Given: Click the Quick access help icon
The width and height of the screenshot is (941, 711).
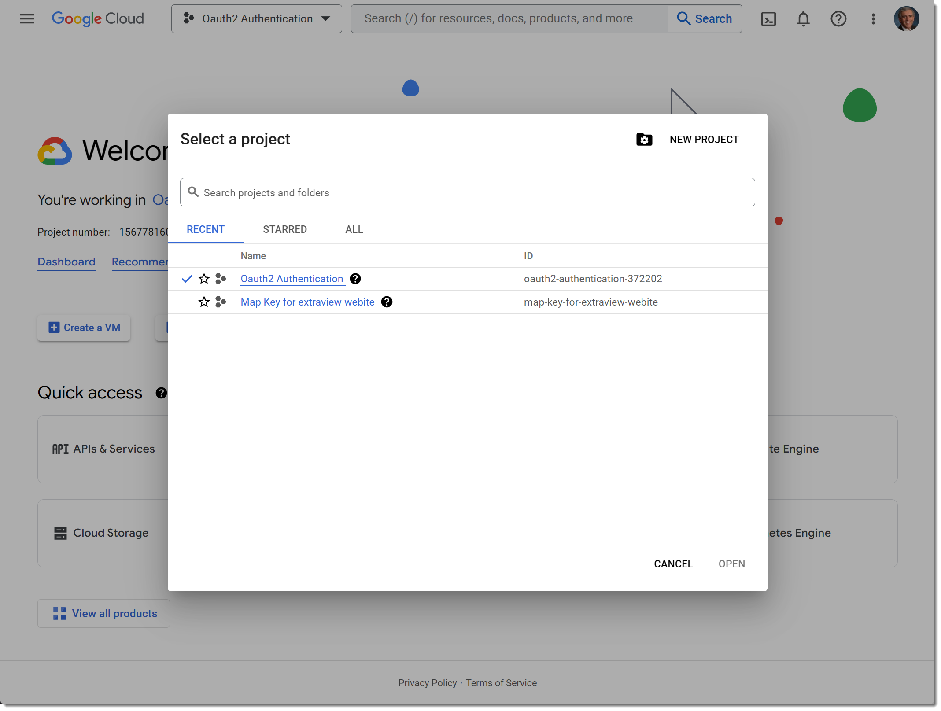Looking at the screenshot, I should [161, 393].
